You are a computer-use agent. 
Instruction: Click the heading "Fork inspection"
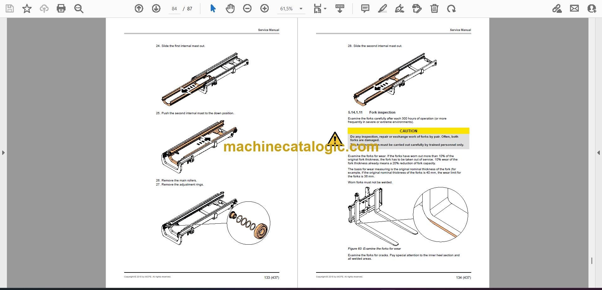pyautogui.click(x=382, y=112)
